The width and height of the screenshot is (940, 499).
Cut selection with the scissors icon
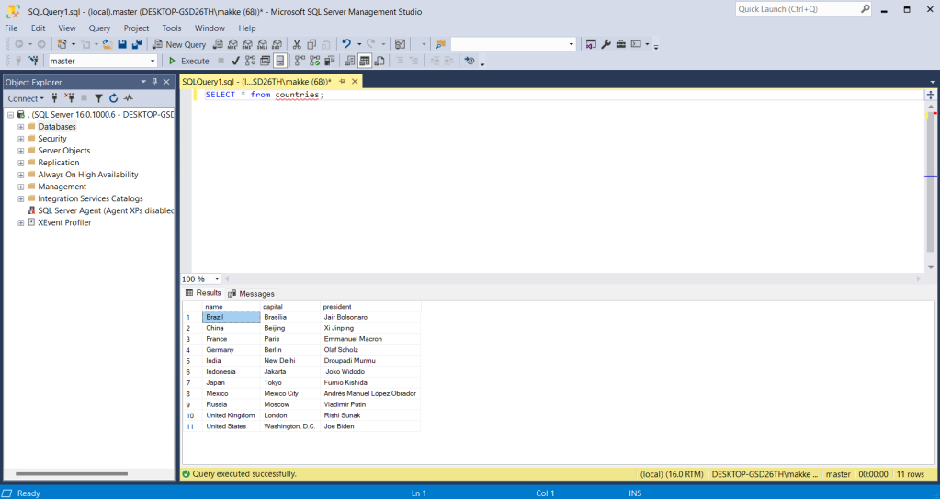pyautogui.click(x=297, y=44)
